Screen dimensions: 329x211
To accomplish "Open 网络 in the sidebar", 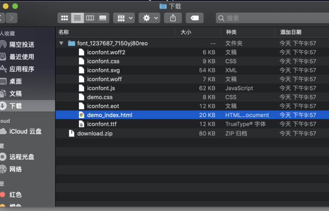I will 15,169.
